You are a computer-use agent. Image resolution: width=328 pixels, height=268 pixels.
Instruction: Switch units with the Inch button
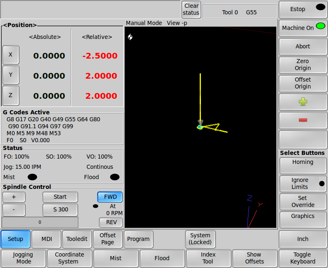pyautogui.click(x=303, y=239)
